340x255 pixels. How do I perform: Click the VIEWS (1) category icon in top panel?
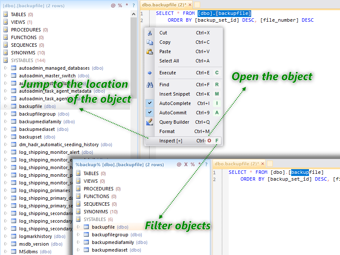click(x=6, y=22)
